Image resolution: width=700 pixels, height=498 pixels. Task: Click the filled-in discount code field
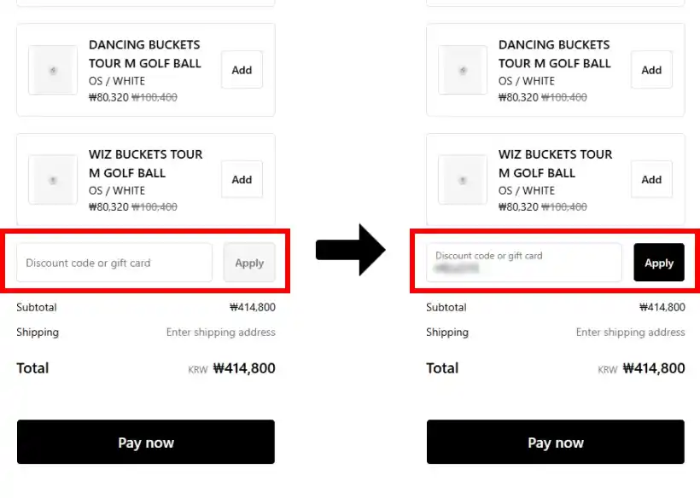(x=524, y=263)
